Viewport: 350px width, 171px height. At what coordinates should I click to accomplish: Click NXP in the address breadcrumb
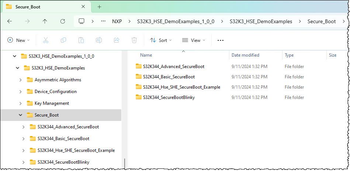point(117,21)
